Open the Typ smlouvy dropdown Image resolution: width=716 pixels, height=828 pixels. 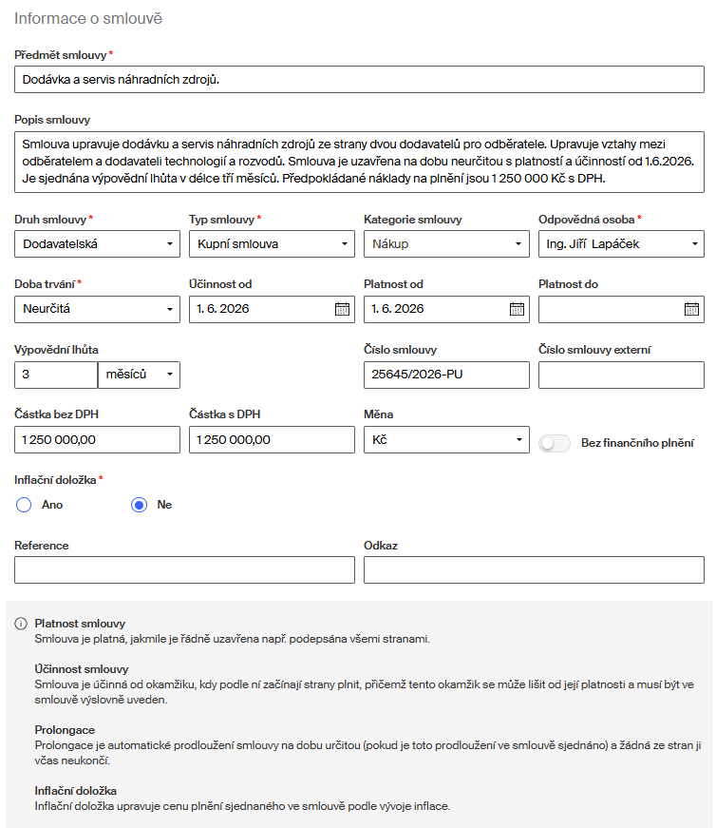click(x=272, y=244)
